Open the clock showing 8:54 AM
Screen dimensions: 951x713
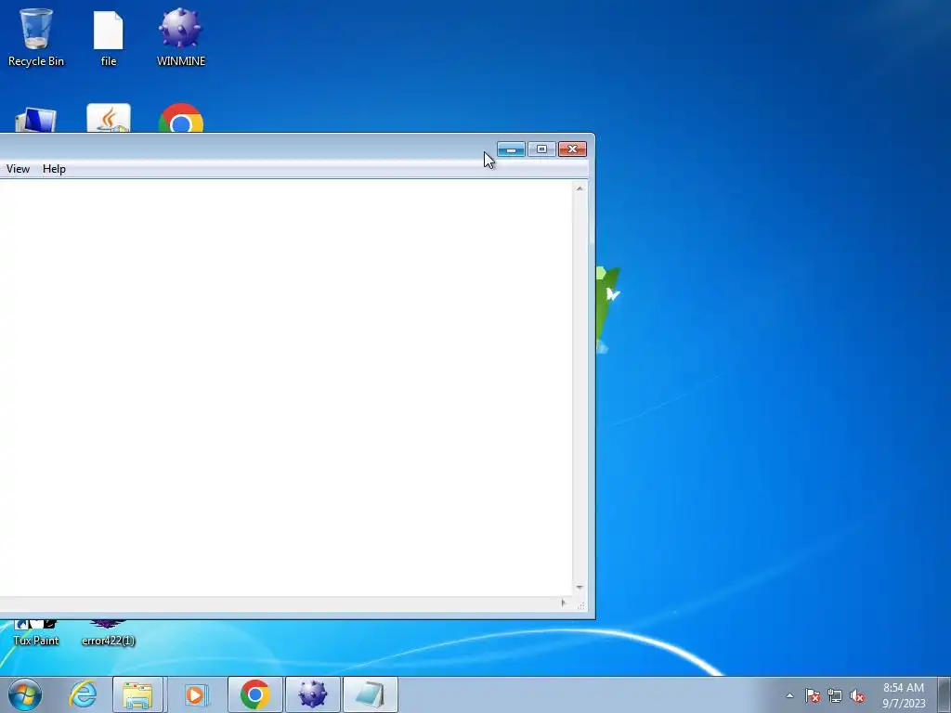(904, 695)
